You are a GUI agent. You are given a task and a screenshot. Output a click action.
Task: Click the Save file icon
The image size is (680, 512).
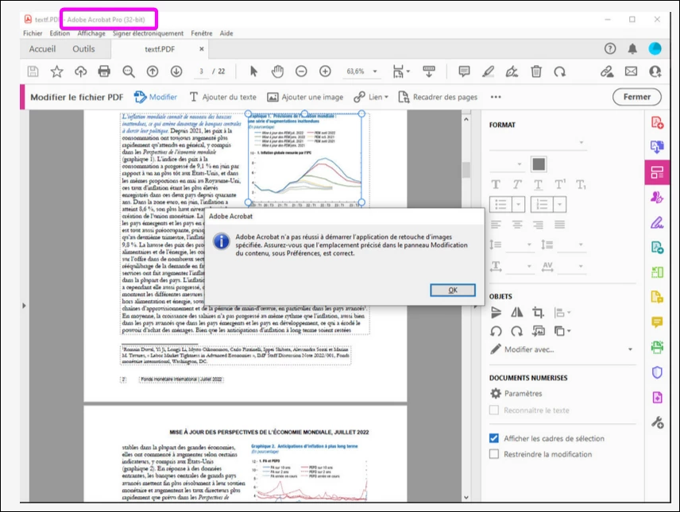[x=33, y=71]
